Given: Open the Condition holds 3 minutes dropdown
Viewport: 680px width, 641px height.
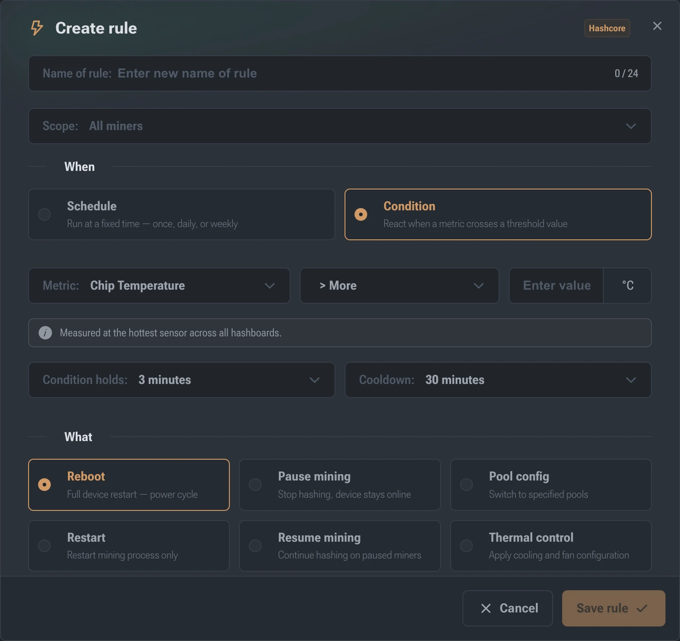Looking at the screenshot, I should click(x=182, y=380).
